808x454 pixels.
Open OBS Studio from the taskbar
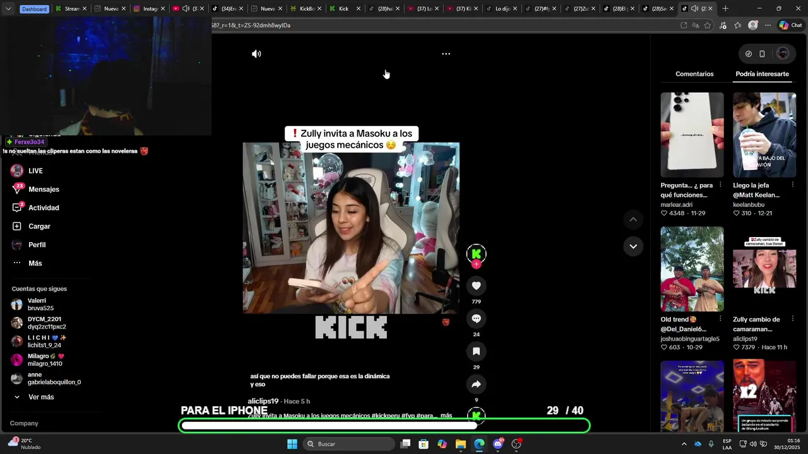[x=516, y=444]
